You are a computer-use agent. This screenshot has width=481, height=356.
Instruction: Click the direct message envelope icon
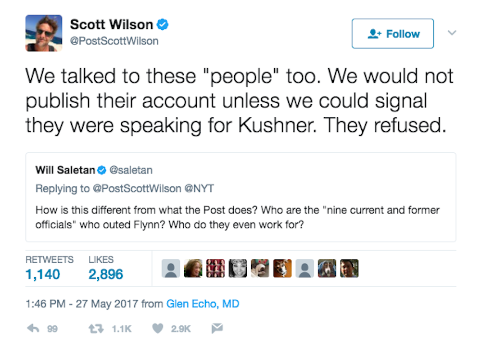(x=217, y=329)
